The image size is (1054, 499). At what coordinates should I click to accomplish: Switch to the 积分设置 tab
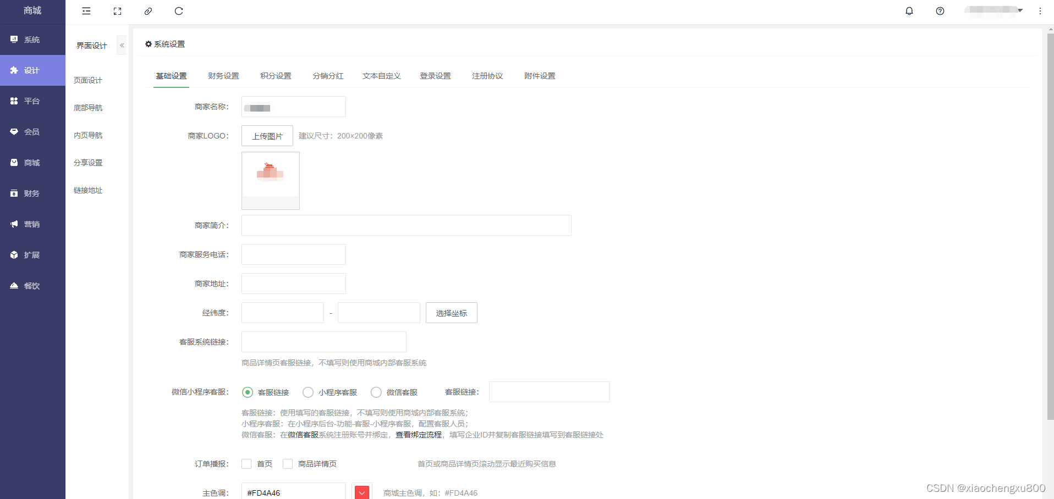[x=276, y=76]
